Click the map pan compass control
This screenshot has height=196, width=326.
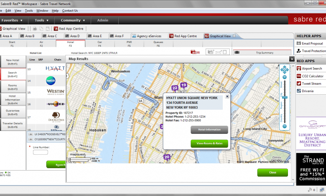tap(285, 70)
